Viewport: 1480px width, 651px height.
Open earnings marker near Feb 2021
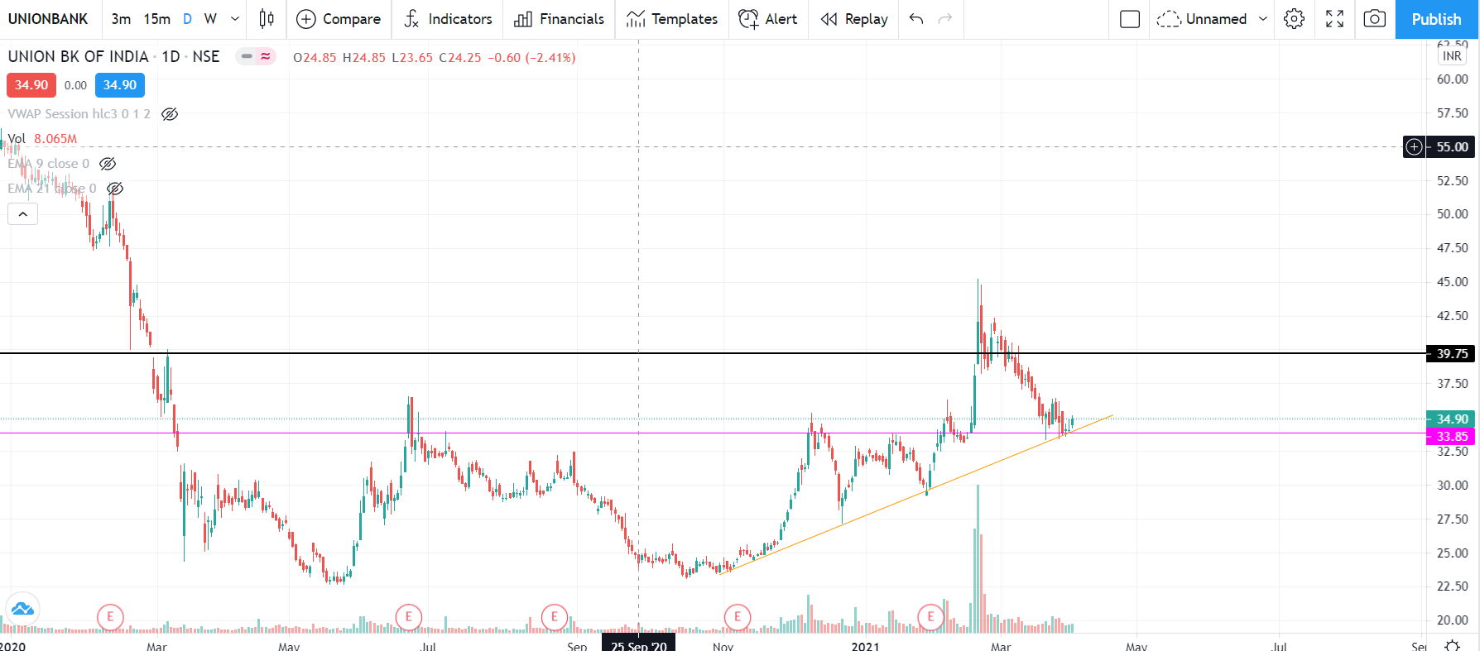coord(930,617)
